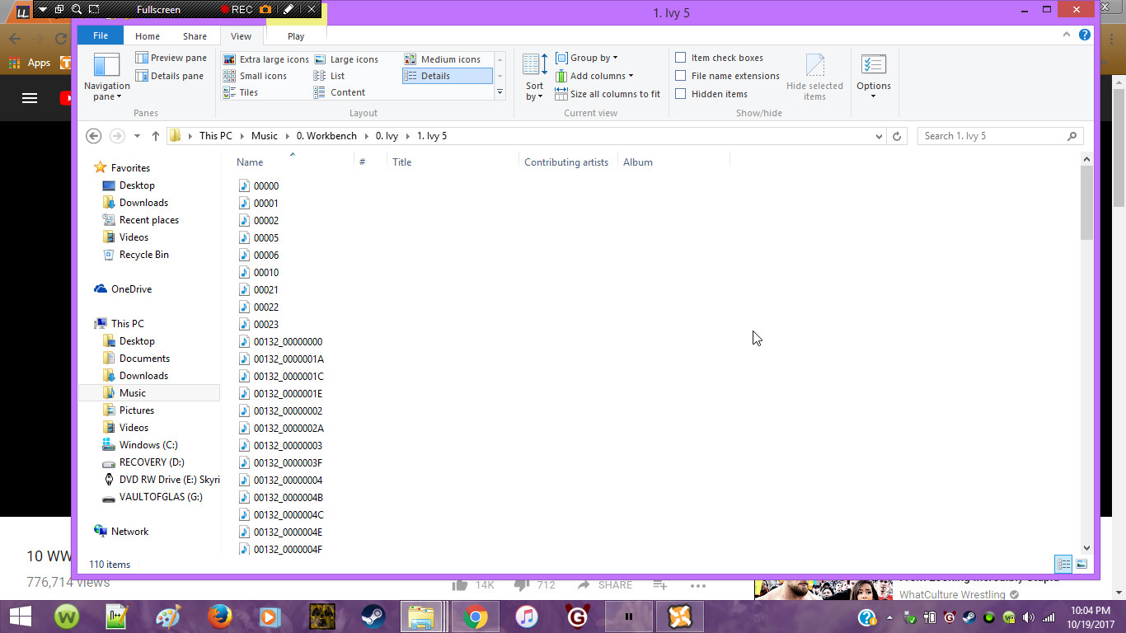Select the View ribbon tab
This screenshot has height=633, width=1126.
(x=242, y=36)
